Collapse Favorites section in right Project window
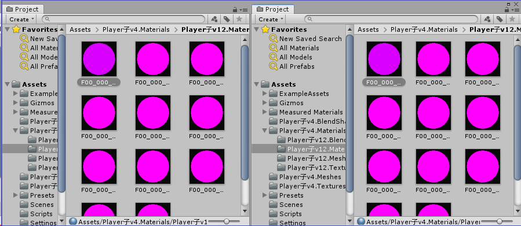Image resolution: width=521 pixels, height=226 pixels. 257,29
